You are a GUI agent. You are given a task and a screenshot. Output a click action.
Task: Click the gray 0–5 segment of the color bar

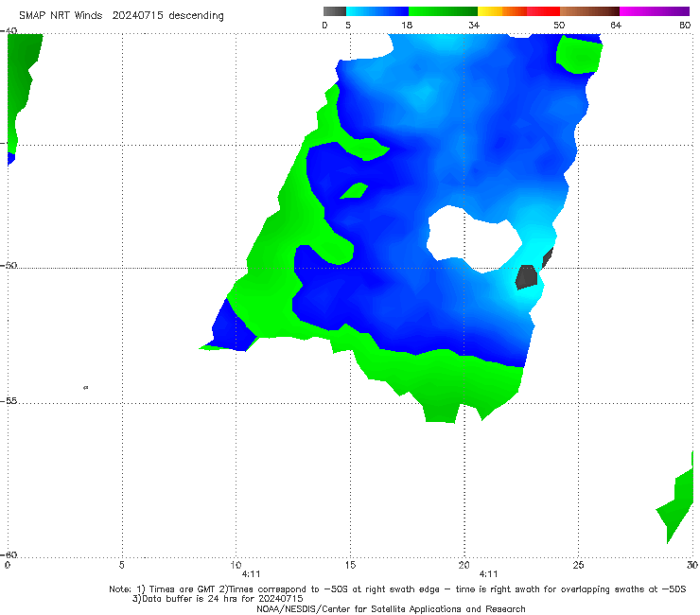coord(334,11)
